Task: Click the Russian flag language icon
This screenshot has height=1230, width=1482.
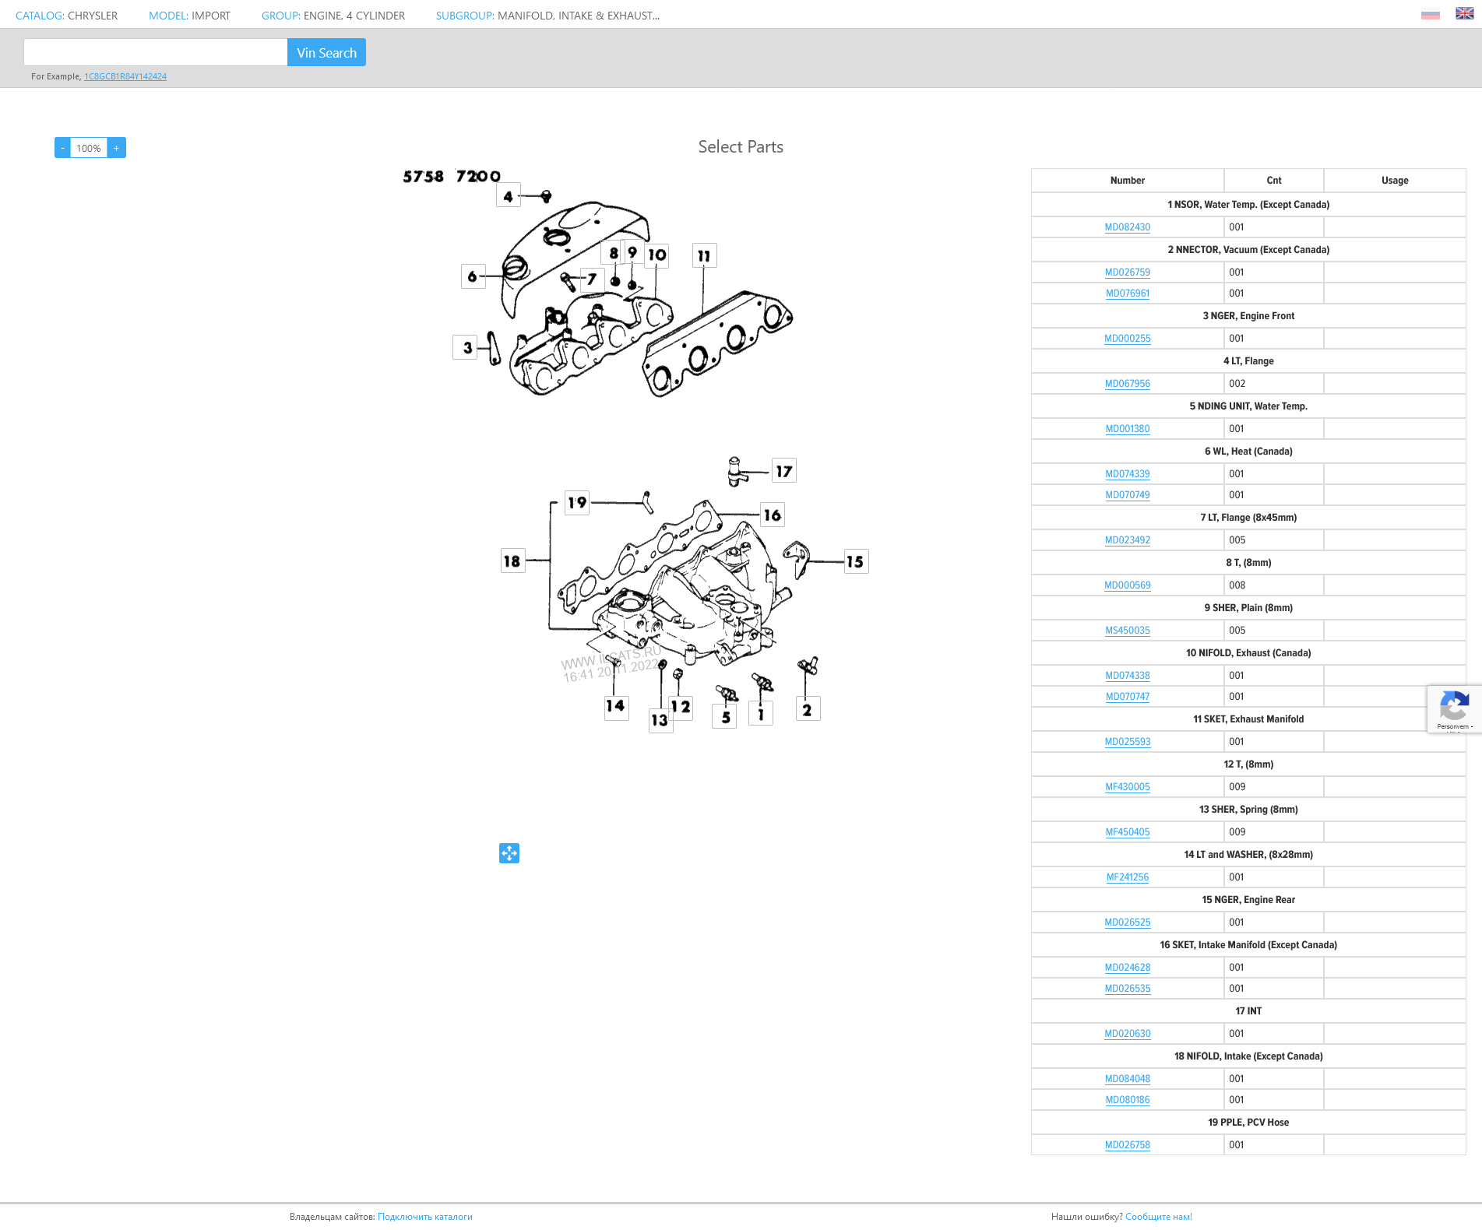Action: click(1430, 15)
